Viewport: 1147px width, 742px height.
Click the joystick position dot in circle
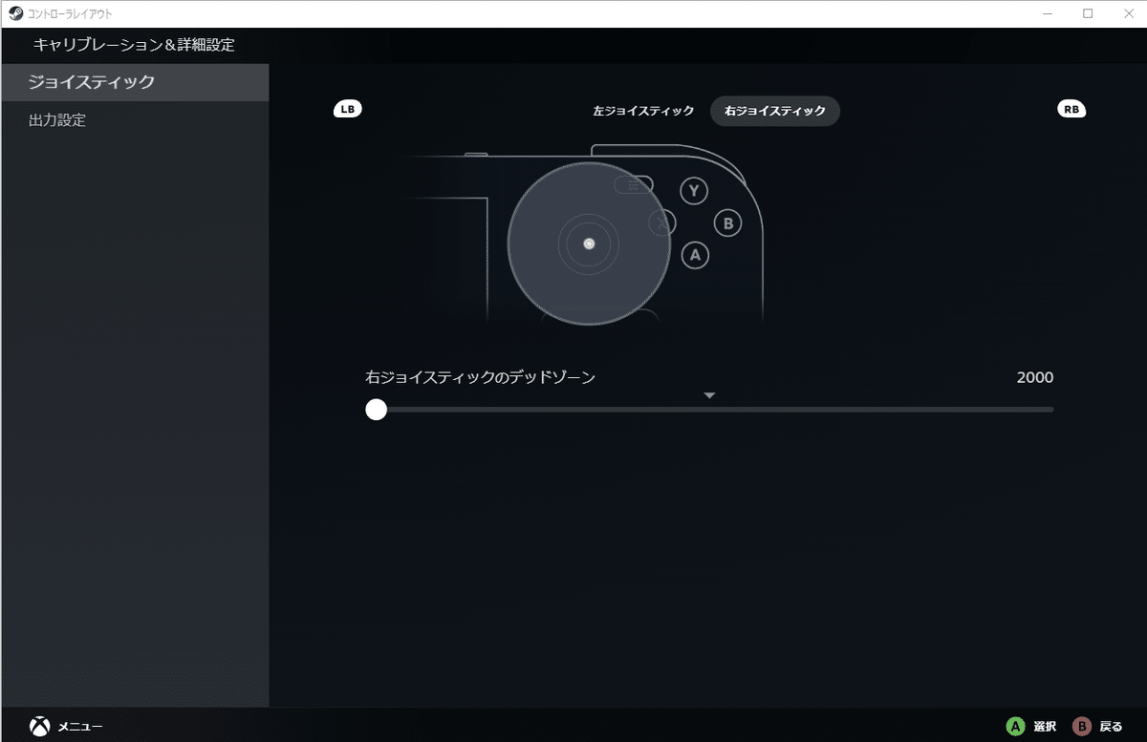click(589, 244)
